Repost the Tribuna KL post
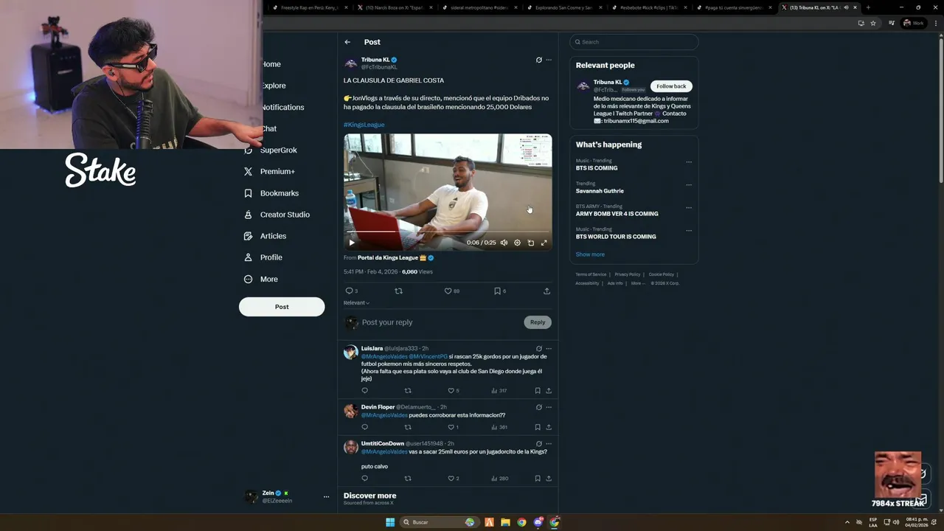Viewport: 944px width, 531px height. coord(399,291)
